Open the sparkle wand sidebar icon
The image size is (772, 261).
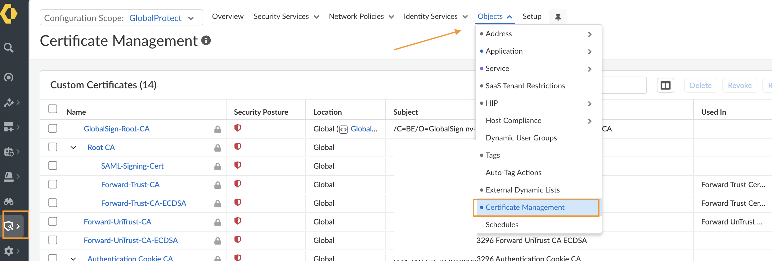[9, 102]
